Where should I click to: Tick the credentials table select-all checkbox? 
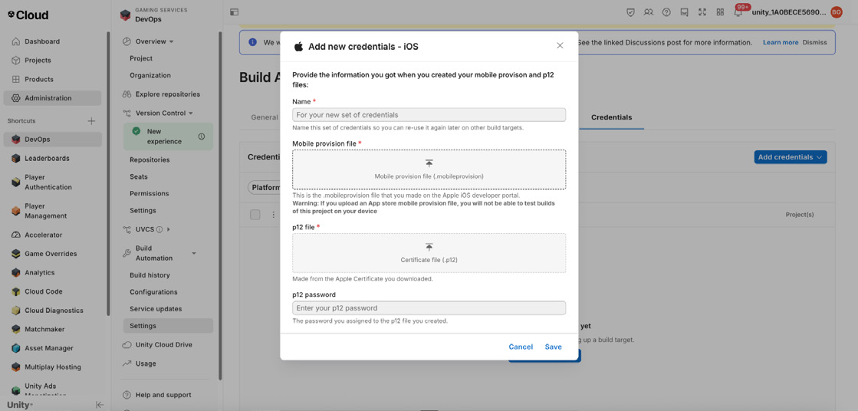click(x=255, y=215)
